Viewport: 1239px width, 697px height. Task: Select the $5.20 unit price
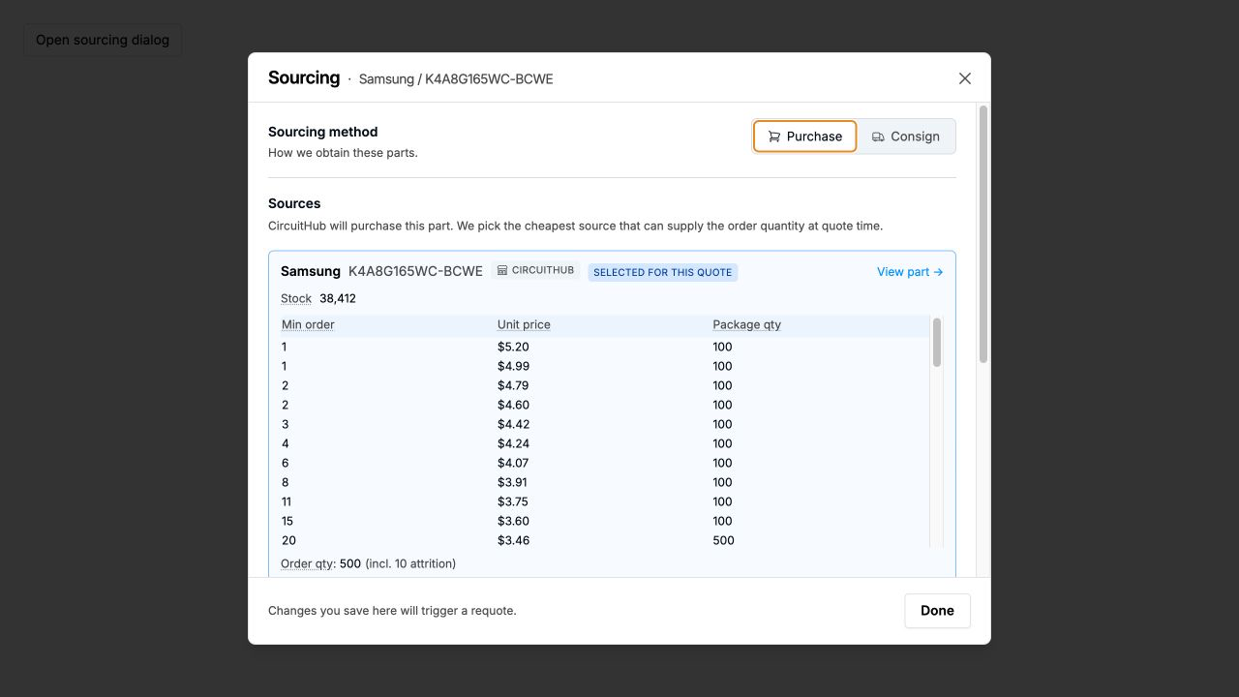[x=513, y=347]
